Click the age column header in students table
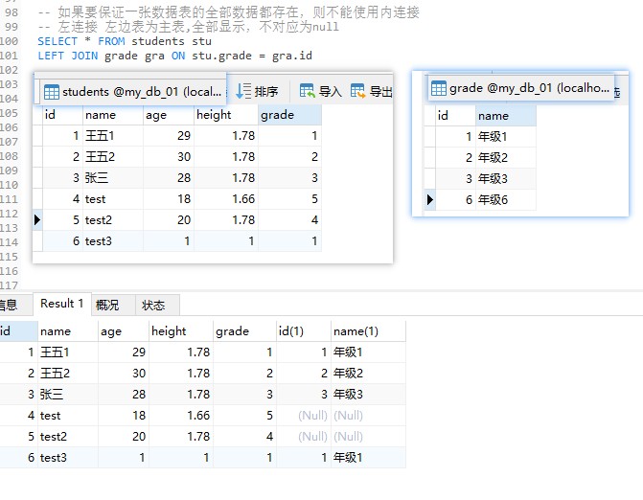This screenshot has width=643, height=500. [169, 115]
